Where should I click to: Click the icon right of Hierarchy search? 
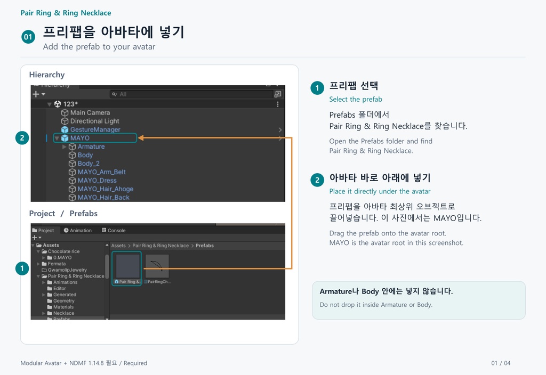click(277, 94)
